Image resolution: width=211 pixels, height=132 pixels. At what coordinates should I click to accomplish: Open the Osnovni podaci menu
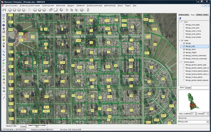(12, 6)
